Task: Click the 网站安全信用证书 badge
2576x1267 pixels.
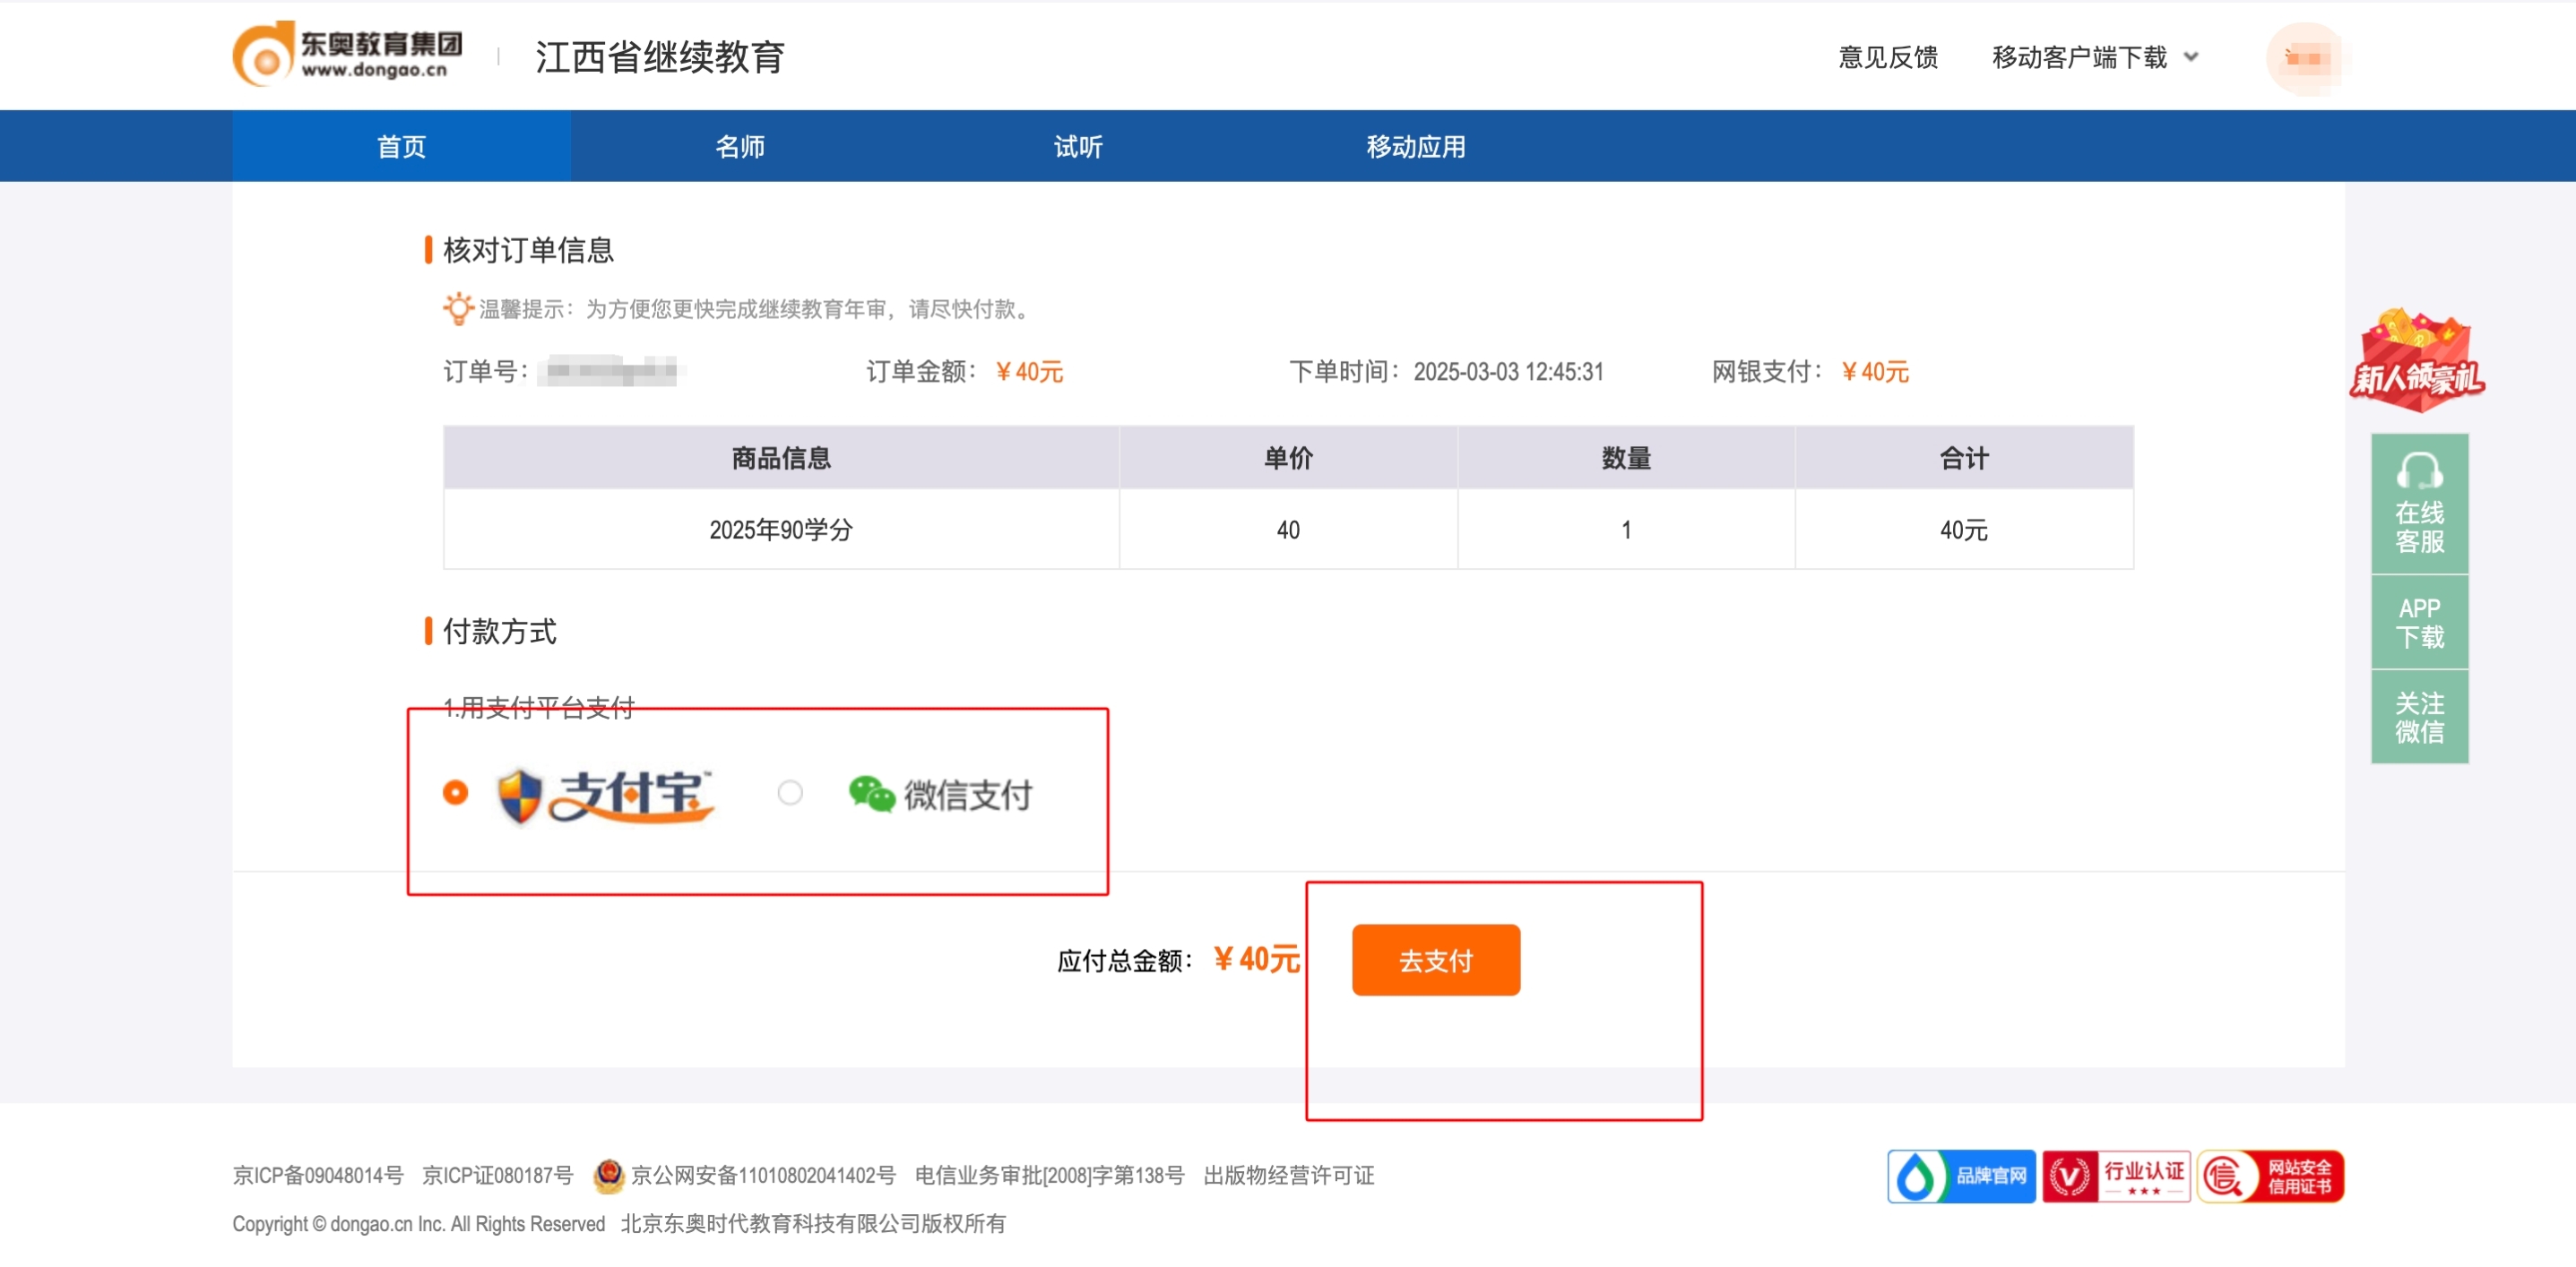Action: click(2273, 1176)
